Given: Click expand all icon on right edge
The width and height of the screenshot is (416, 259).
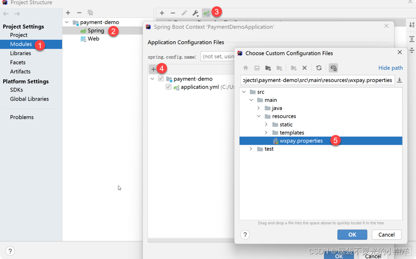Looking at the screenshot, I should pyautogui.click(x=412, y=39).
